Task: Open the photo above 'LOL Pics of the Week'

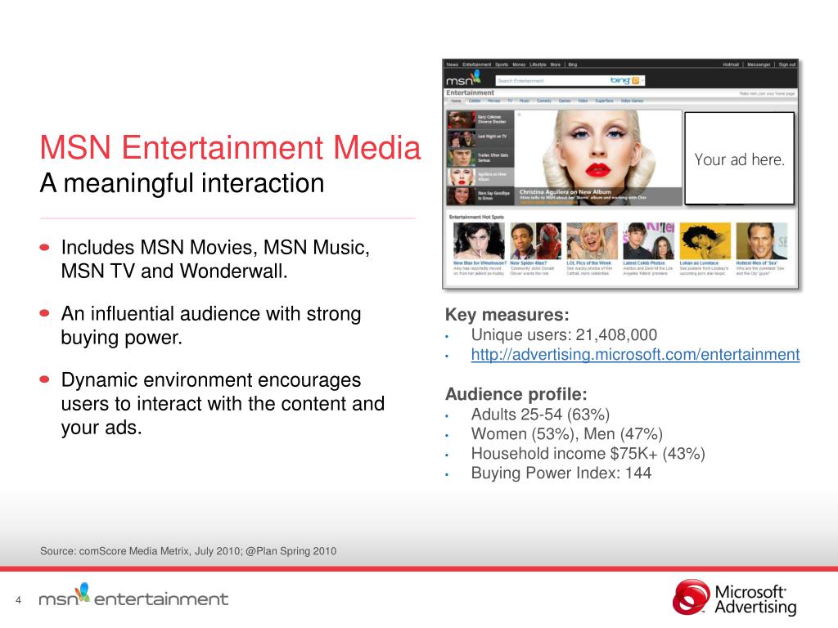Action: [592, 241]
